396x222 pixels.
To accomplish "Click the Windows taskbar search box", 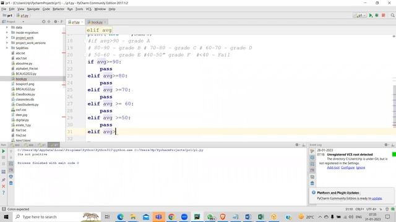I will [x=57, y=216].
